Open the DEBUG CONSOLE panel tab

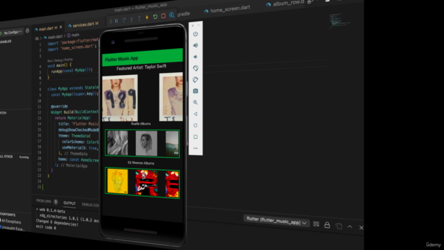pos(90,205)
